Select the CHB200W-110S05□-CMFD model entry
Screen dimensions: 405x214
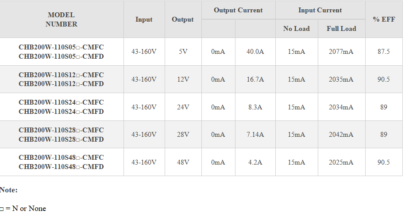click(x=61, y=56)
